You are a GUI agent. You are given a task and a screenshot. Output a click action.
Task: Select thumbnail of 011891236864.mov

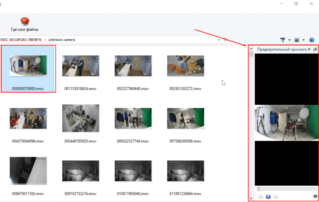click(185, 171)
